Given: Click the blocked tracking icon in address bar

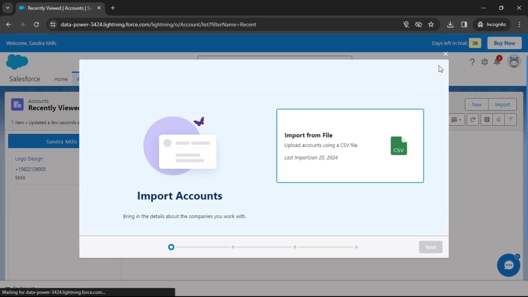Looking at the screenshot, I should pyautogui.click(x=406, y=24).
